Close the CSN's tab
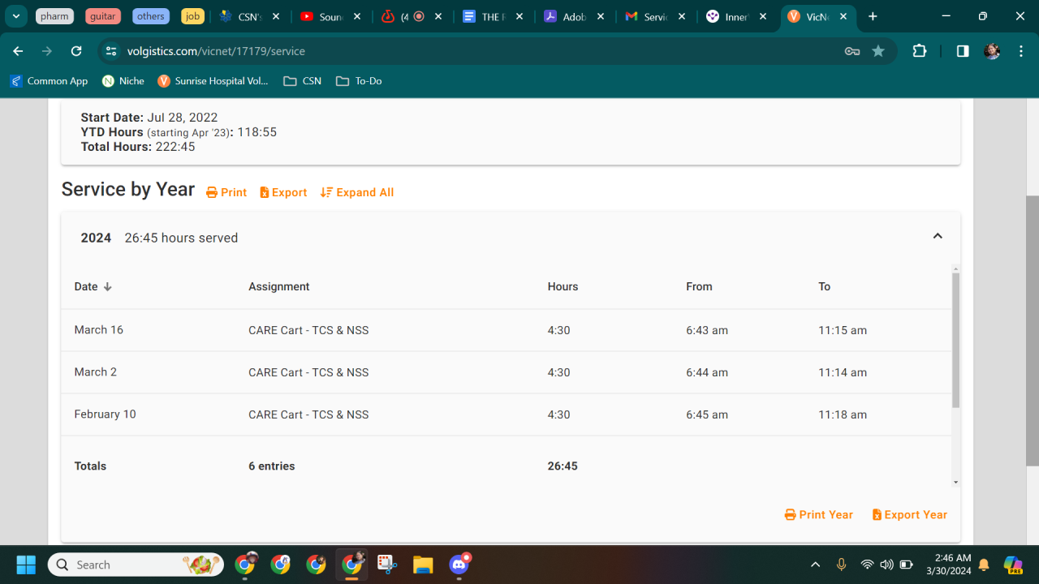Screen dimensions: 1039x584 point(277,16)
